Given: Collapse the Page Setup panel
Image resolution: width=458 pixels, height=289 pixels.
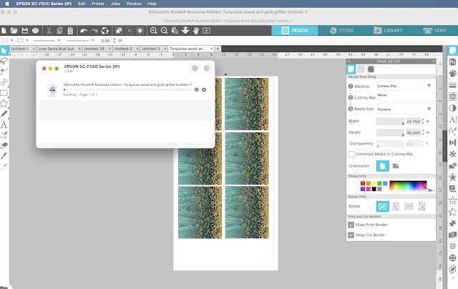Looking at the screenshot, I should 349,61.
